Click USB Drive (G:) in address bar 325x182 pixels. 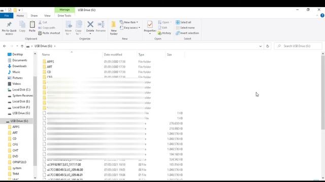[43, 46]
